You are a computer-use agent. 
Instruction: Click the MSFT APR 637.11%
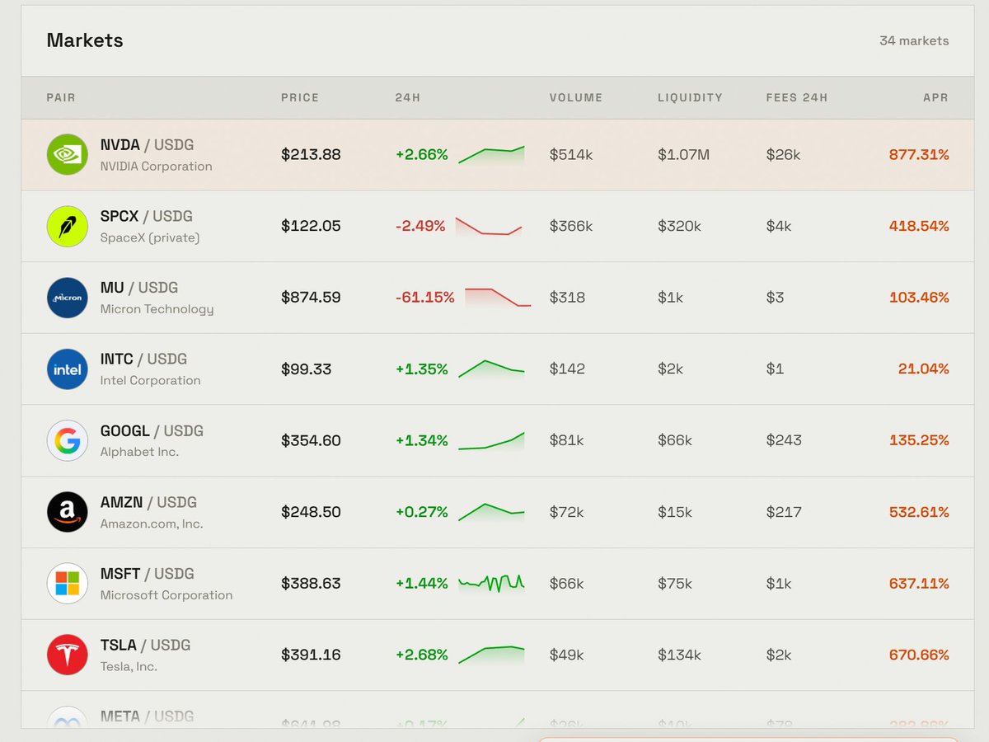click(919, 583)
